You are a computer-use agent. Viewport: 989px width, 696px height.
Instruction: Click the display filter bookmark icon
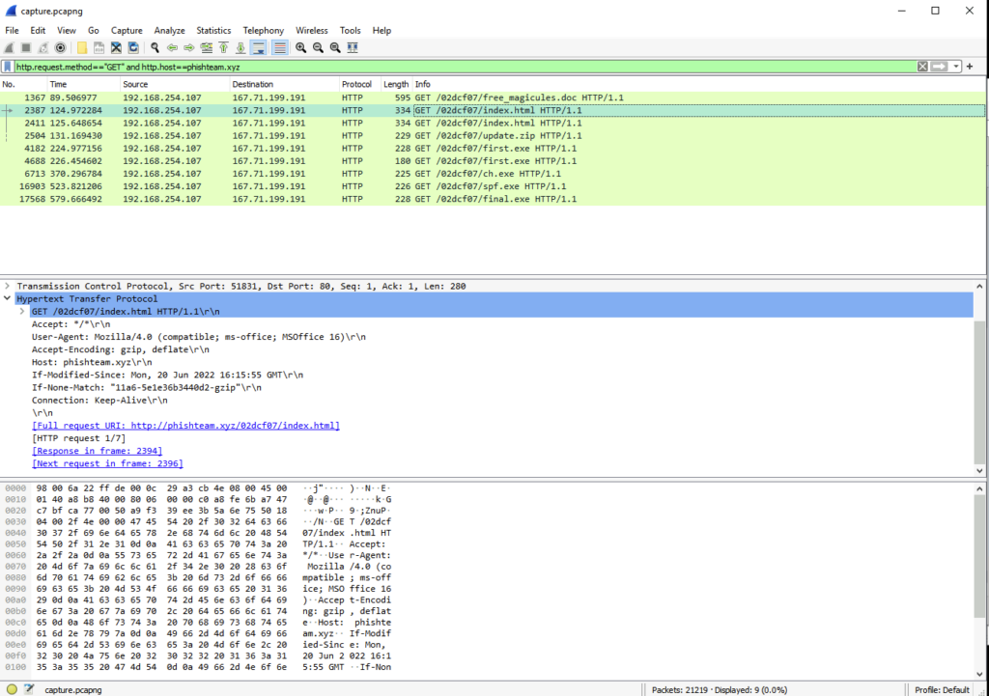pos(8,67)
